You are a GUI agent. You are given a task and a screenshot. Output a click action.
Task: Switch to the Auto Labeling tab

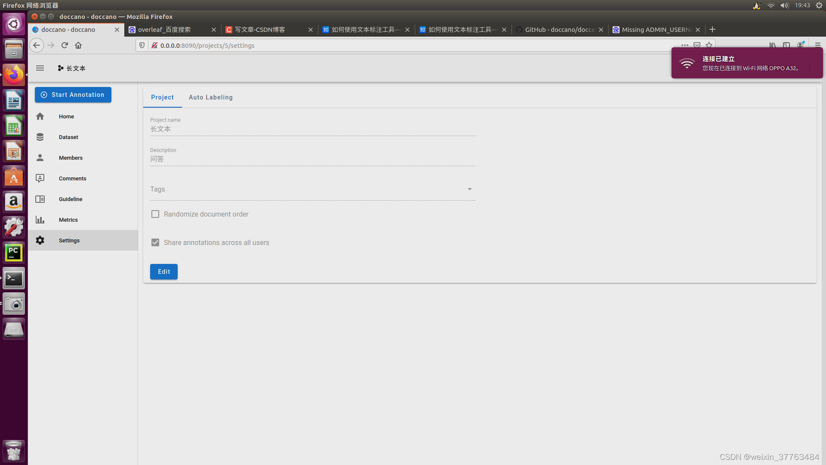click(x=210, y=97)
